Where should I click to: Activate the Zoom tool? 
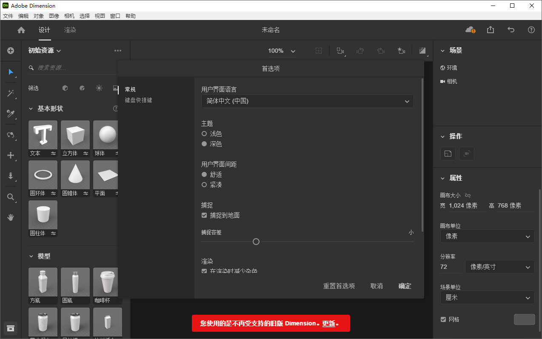(11, 197)
